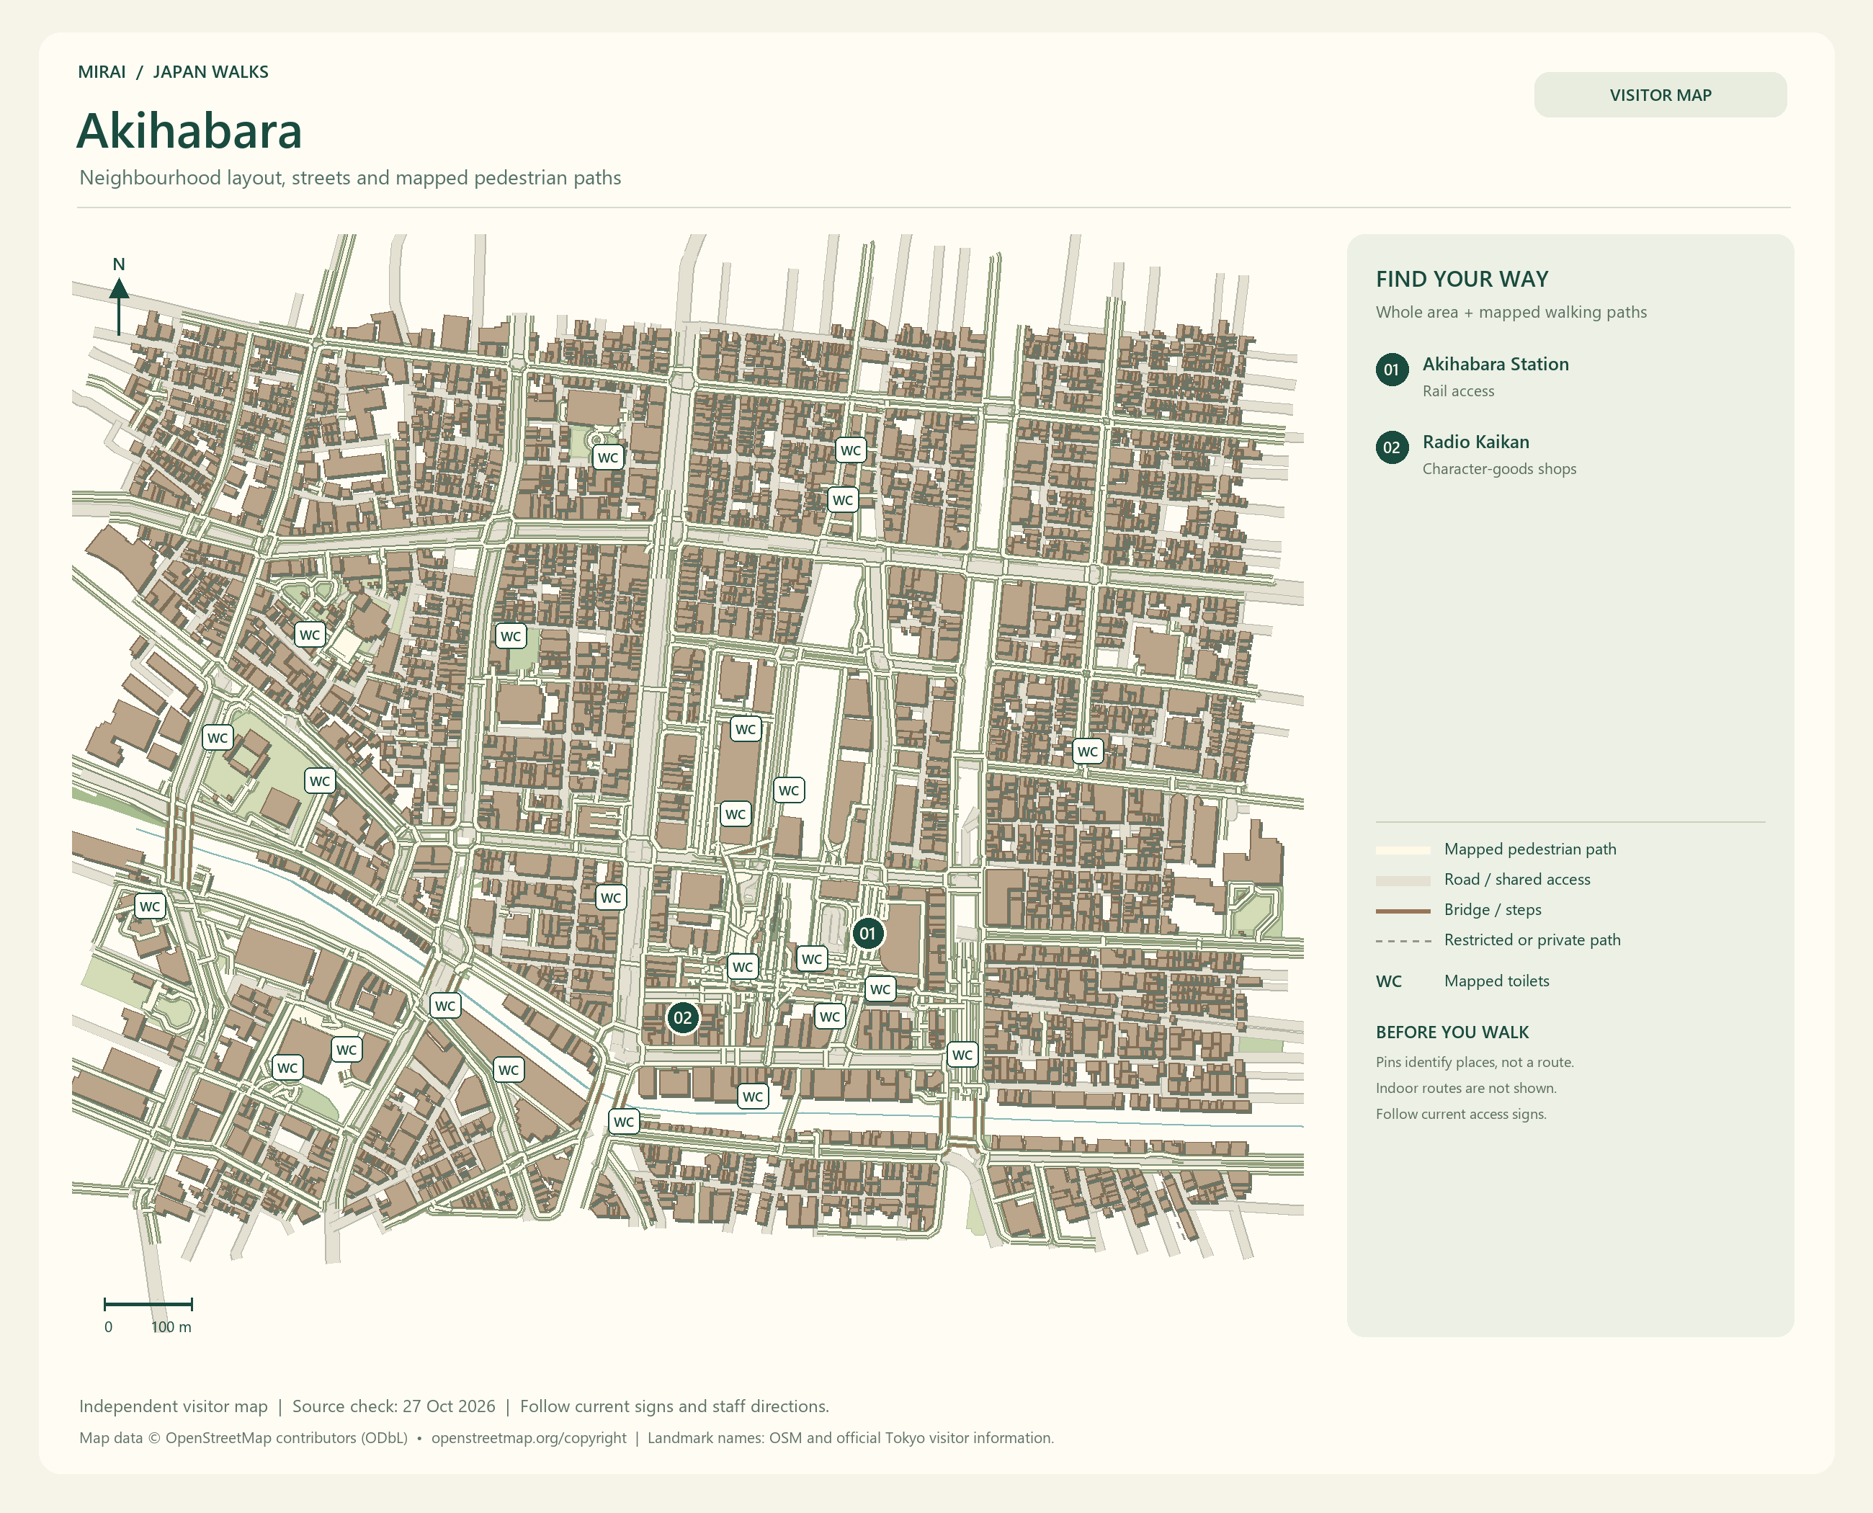Click the large Akihabara page title
The image size is (1873, 1513).
click(189, 130)
